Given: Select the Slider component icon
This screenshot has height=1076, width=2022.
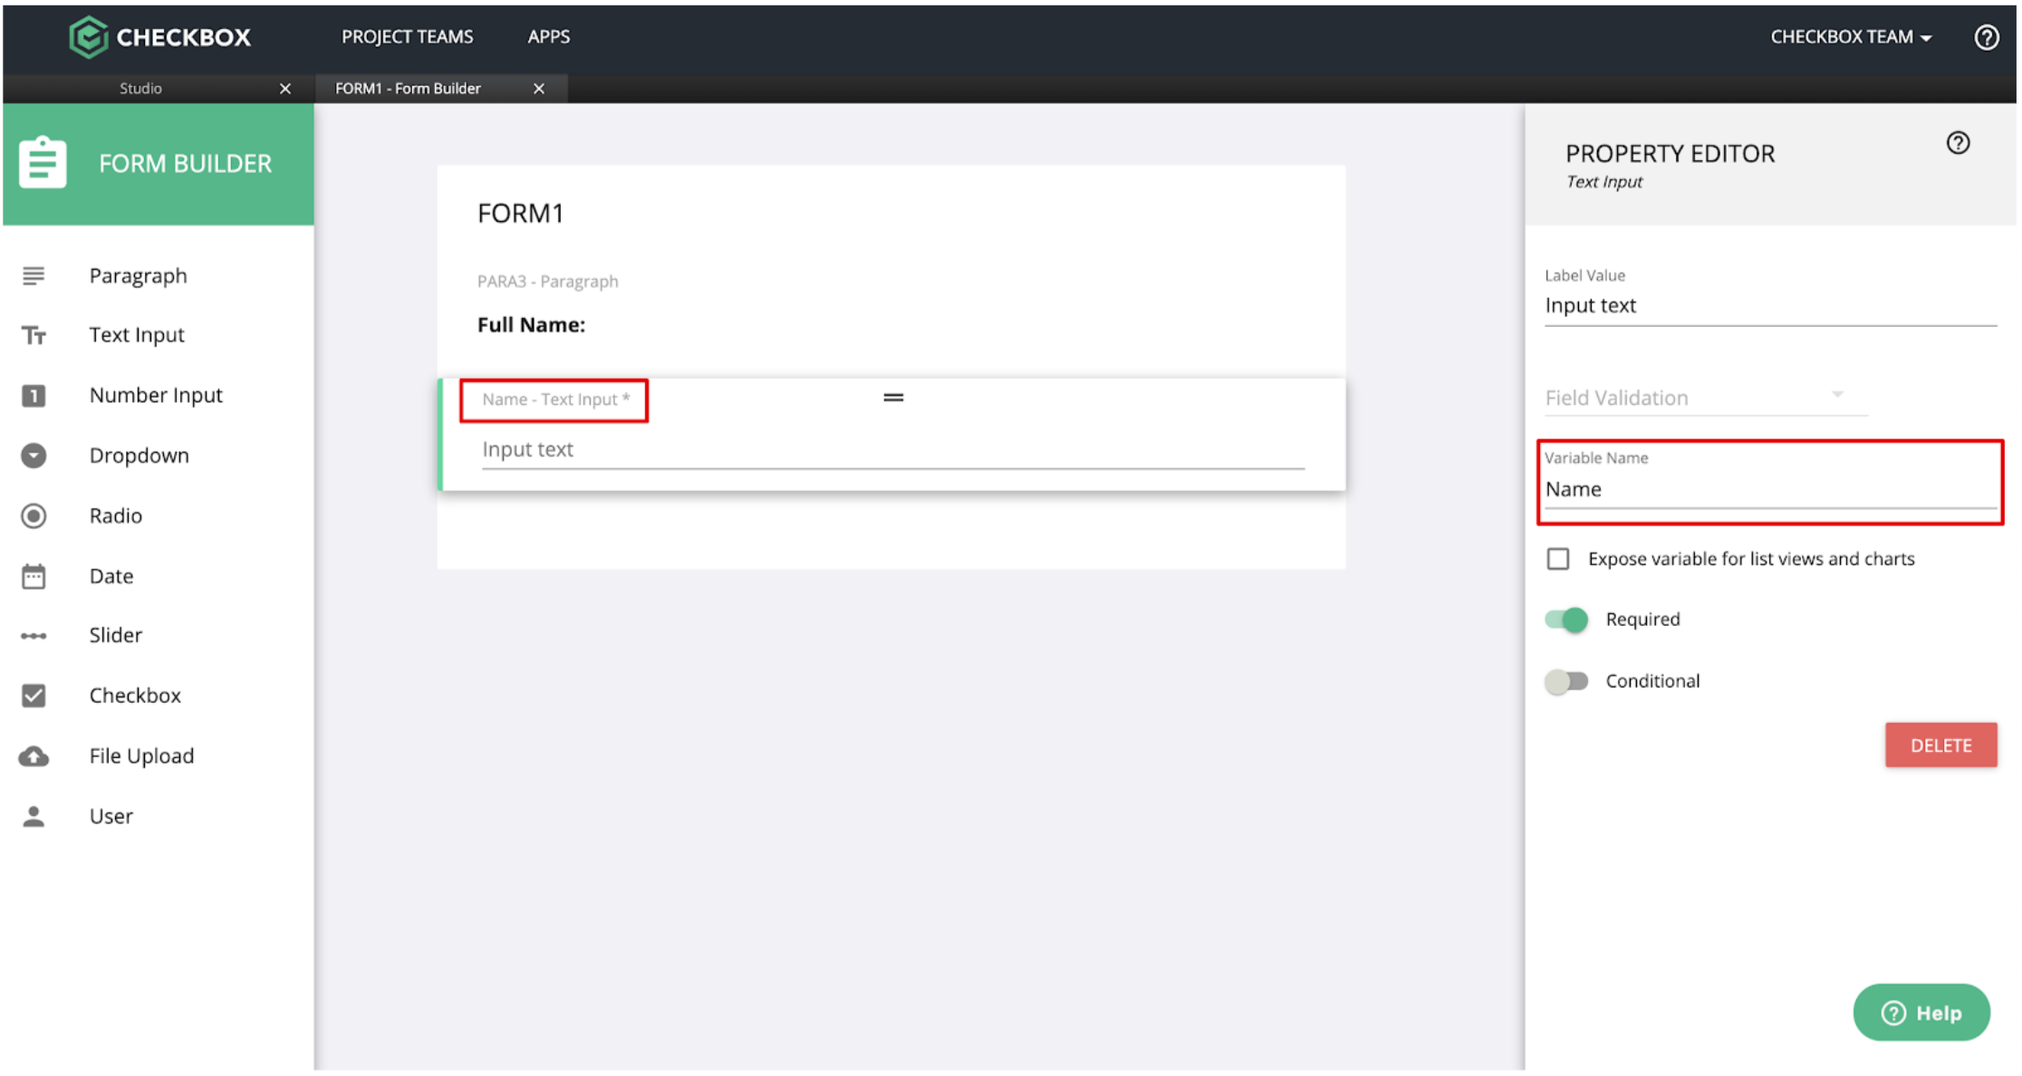Looking at the screenshot, I should coord(34,636).
